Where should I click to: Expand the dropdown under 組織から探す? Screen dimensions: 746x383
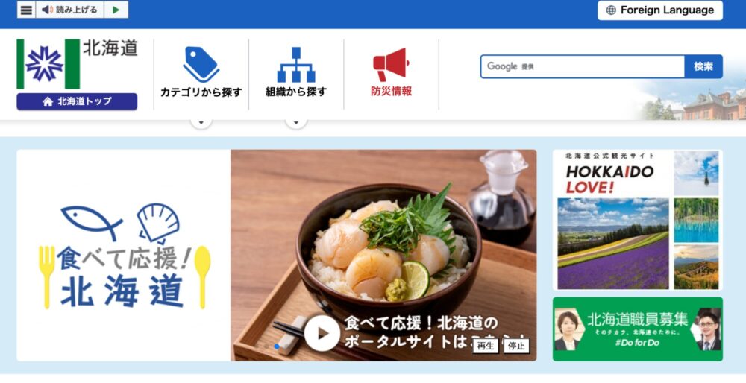(x=296, y=123)
